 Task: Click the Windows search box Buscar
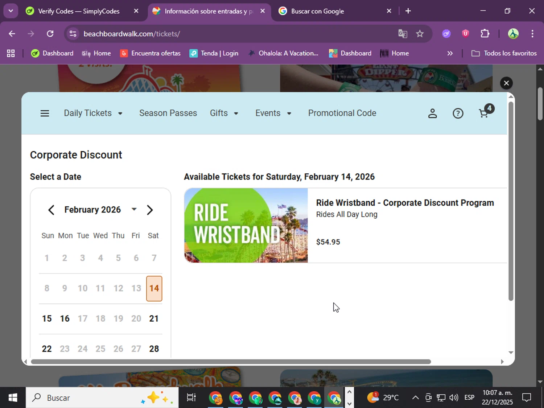point(102,398)
